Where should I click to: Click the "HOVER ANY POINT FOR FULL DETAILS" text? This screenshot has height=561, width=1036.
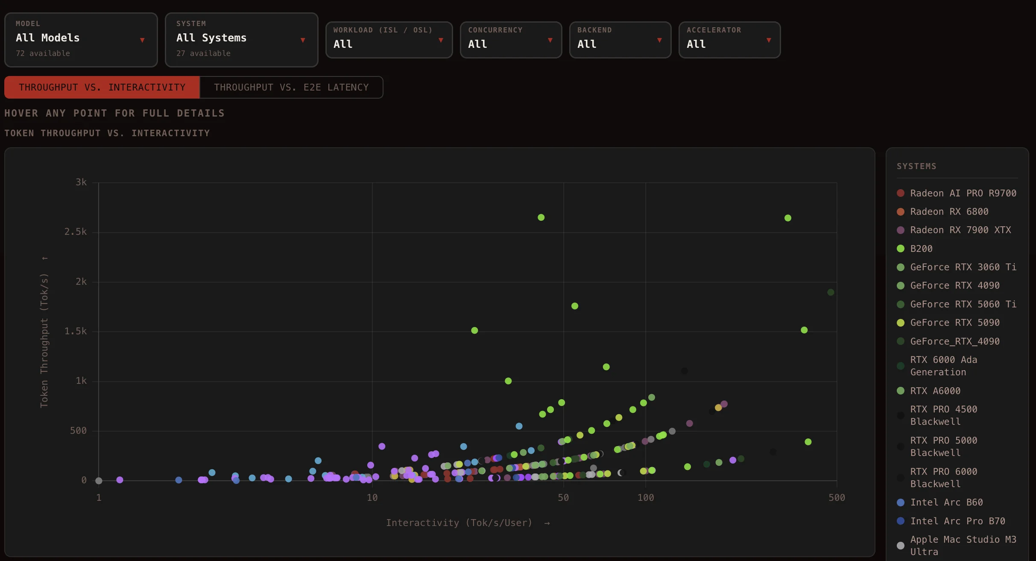point(114,113)
